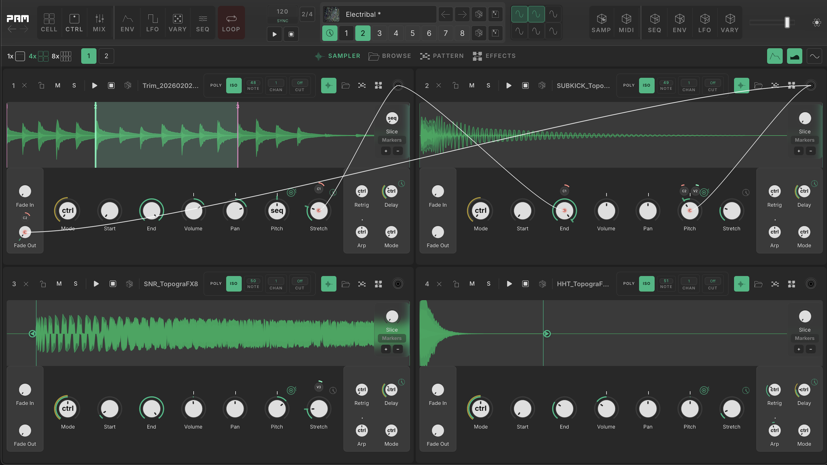Image resolution: width=827 pixels, height=465 pixels.
Task: Toggle the LOOP button
Action: tap(231, 22)
